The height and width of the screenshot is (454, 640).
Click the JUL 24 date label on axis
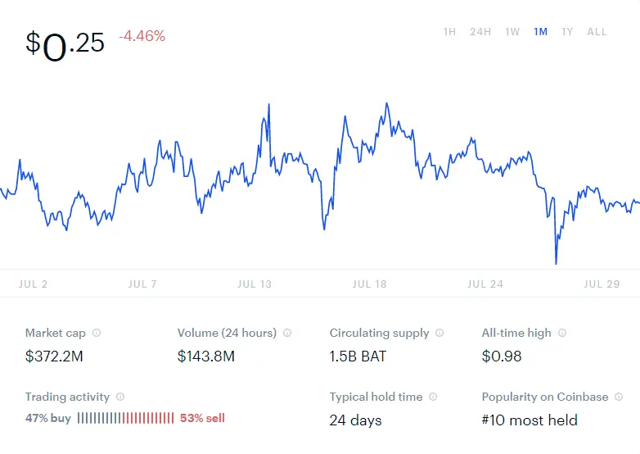pos(485,284)
